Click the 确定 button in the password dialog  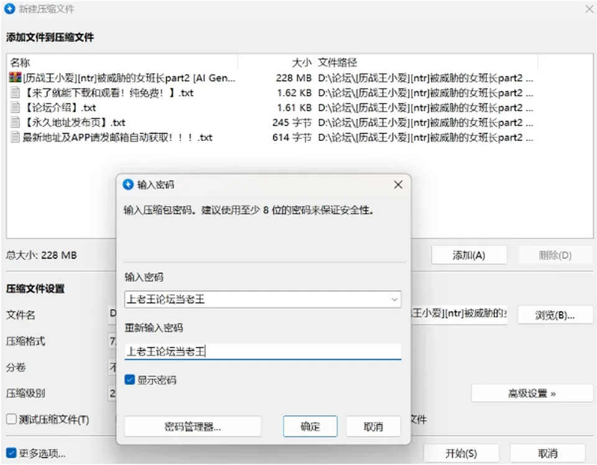point(310,427)
